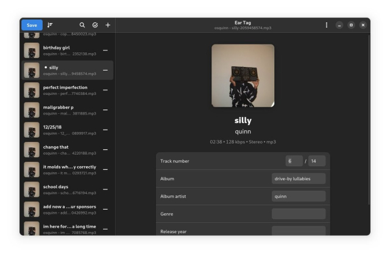Image resolution: width=390 pixels, height=257 pixels.
Task: Remove im here for...a long time file
Action: (105, 229)
